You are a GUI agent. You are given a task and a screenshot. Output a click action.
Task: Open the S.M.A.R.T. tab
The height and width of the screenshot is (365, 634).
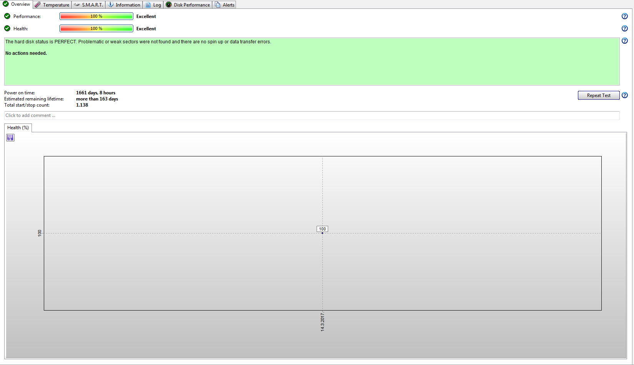tap(88, 5)
